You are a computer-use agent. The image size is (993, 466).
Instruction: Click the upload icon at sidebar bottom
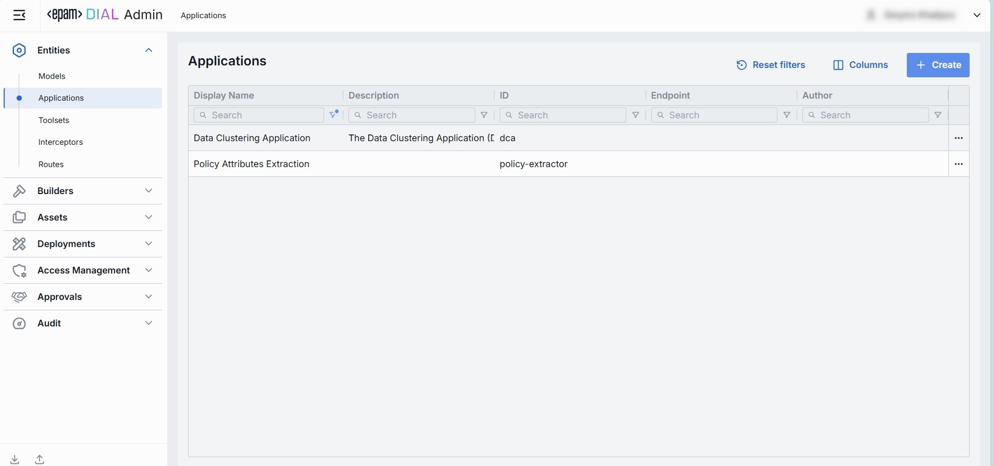click(40, 459)
